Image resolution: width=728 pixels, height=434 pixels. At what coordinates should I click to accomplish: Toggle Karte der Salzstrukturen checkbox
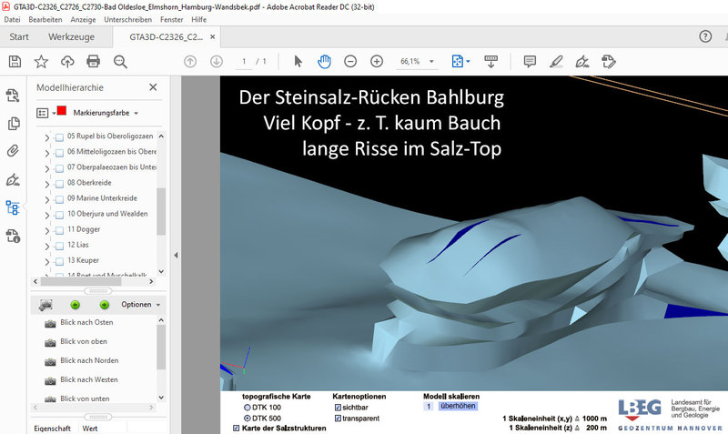[238, 429]
